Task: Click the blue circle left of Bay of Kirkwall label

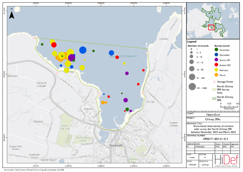Action: point(112,53)
